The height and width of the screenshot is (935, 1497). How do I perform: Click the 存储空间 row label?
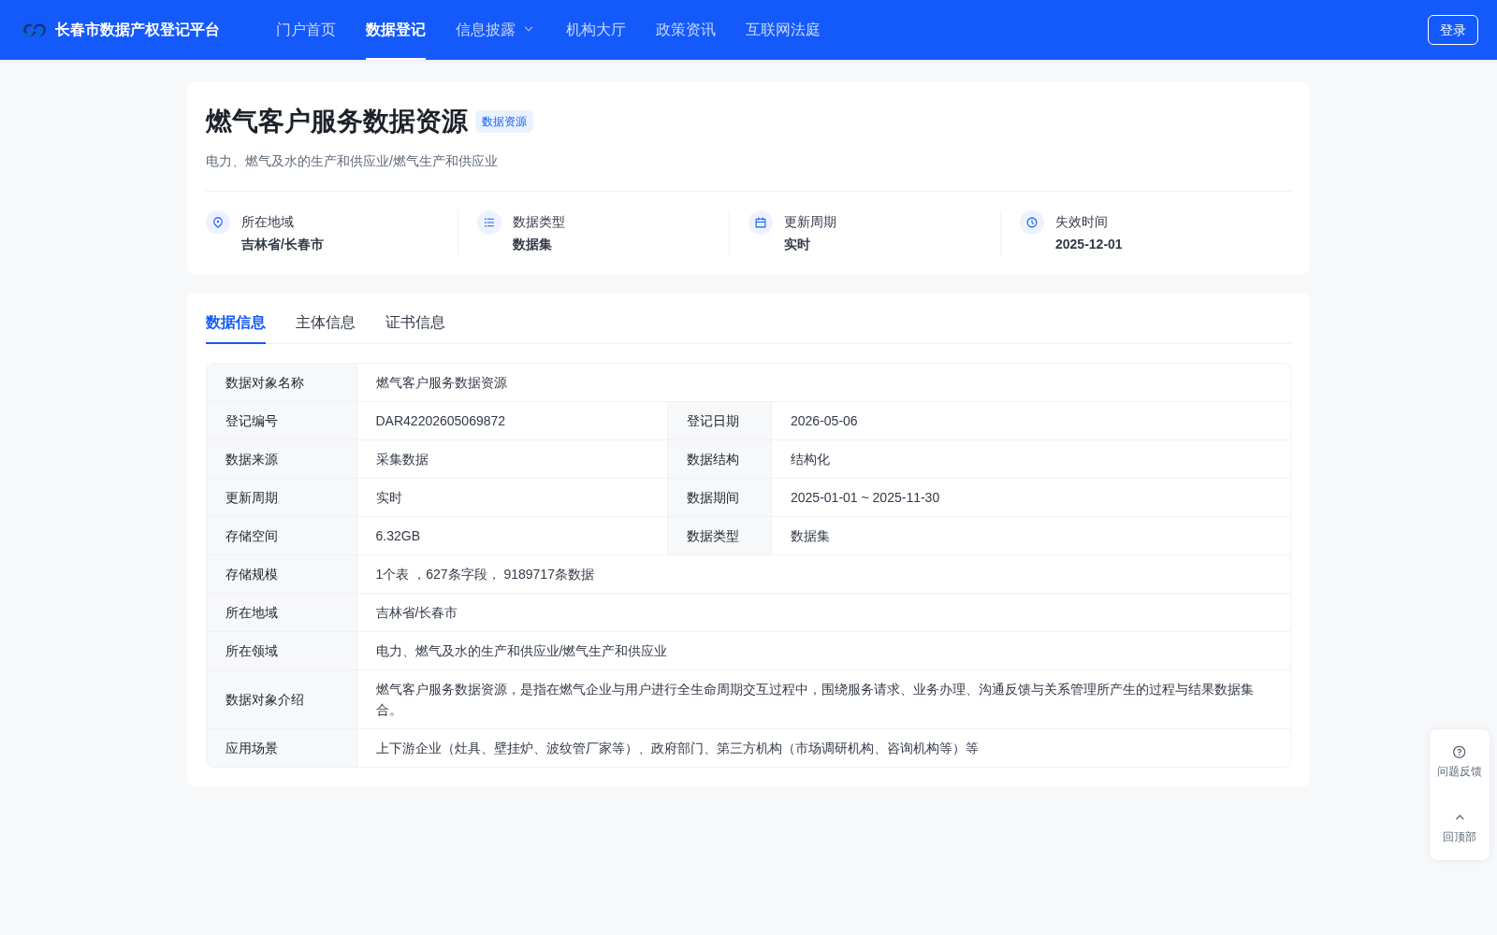pyautogui.click(x=252, y=536)
